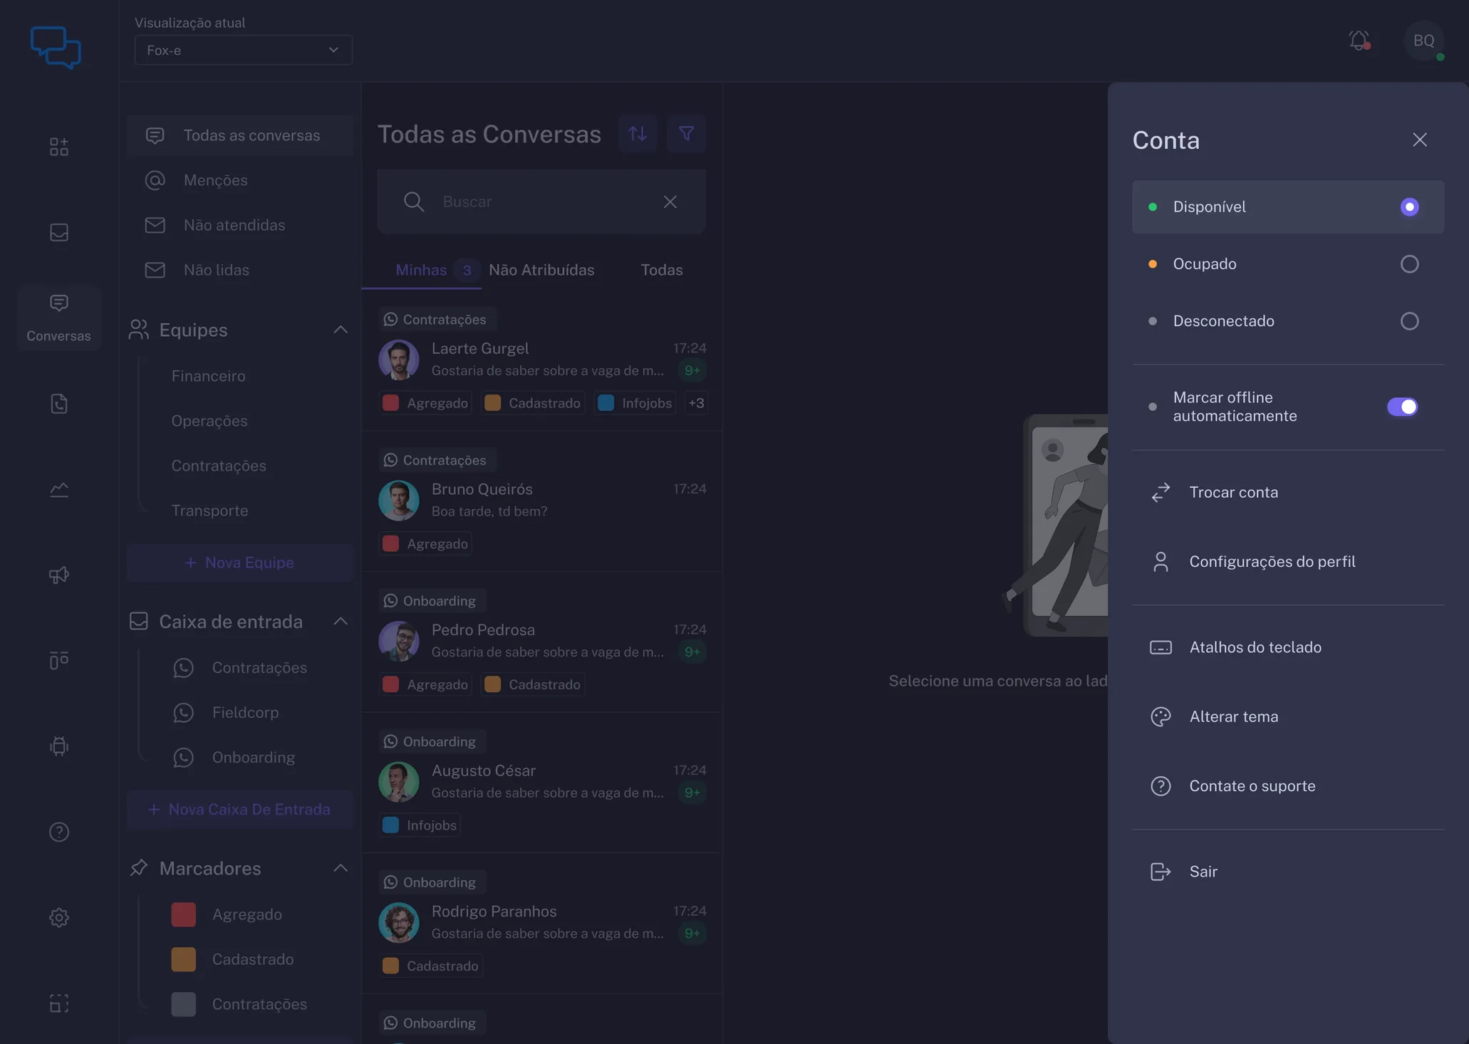Toggle Marcar offline automaticamente switch
The image size is (1469, 1044).
(1402, 407)
